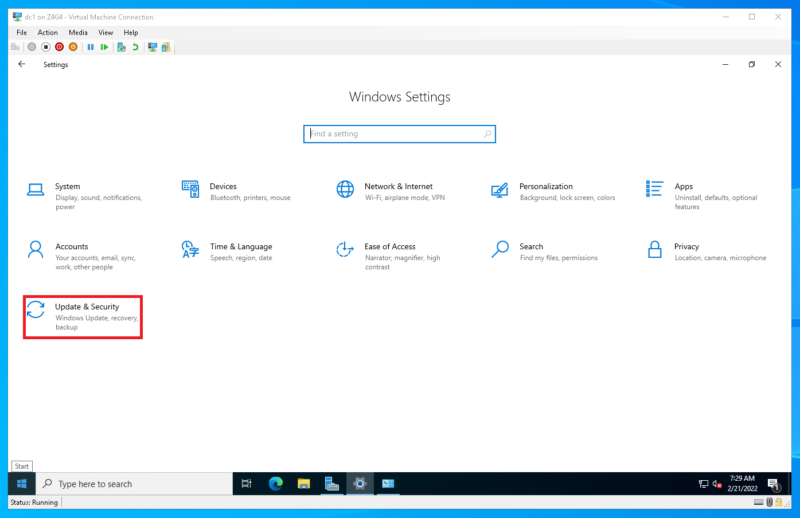Open System settings via laptop icon
Screen dimensions: 800x518
click(x=36, y=190)
